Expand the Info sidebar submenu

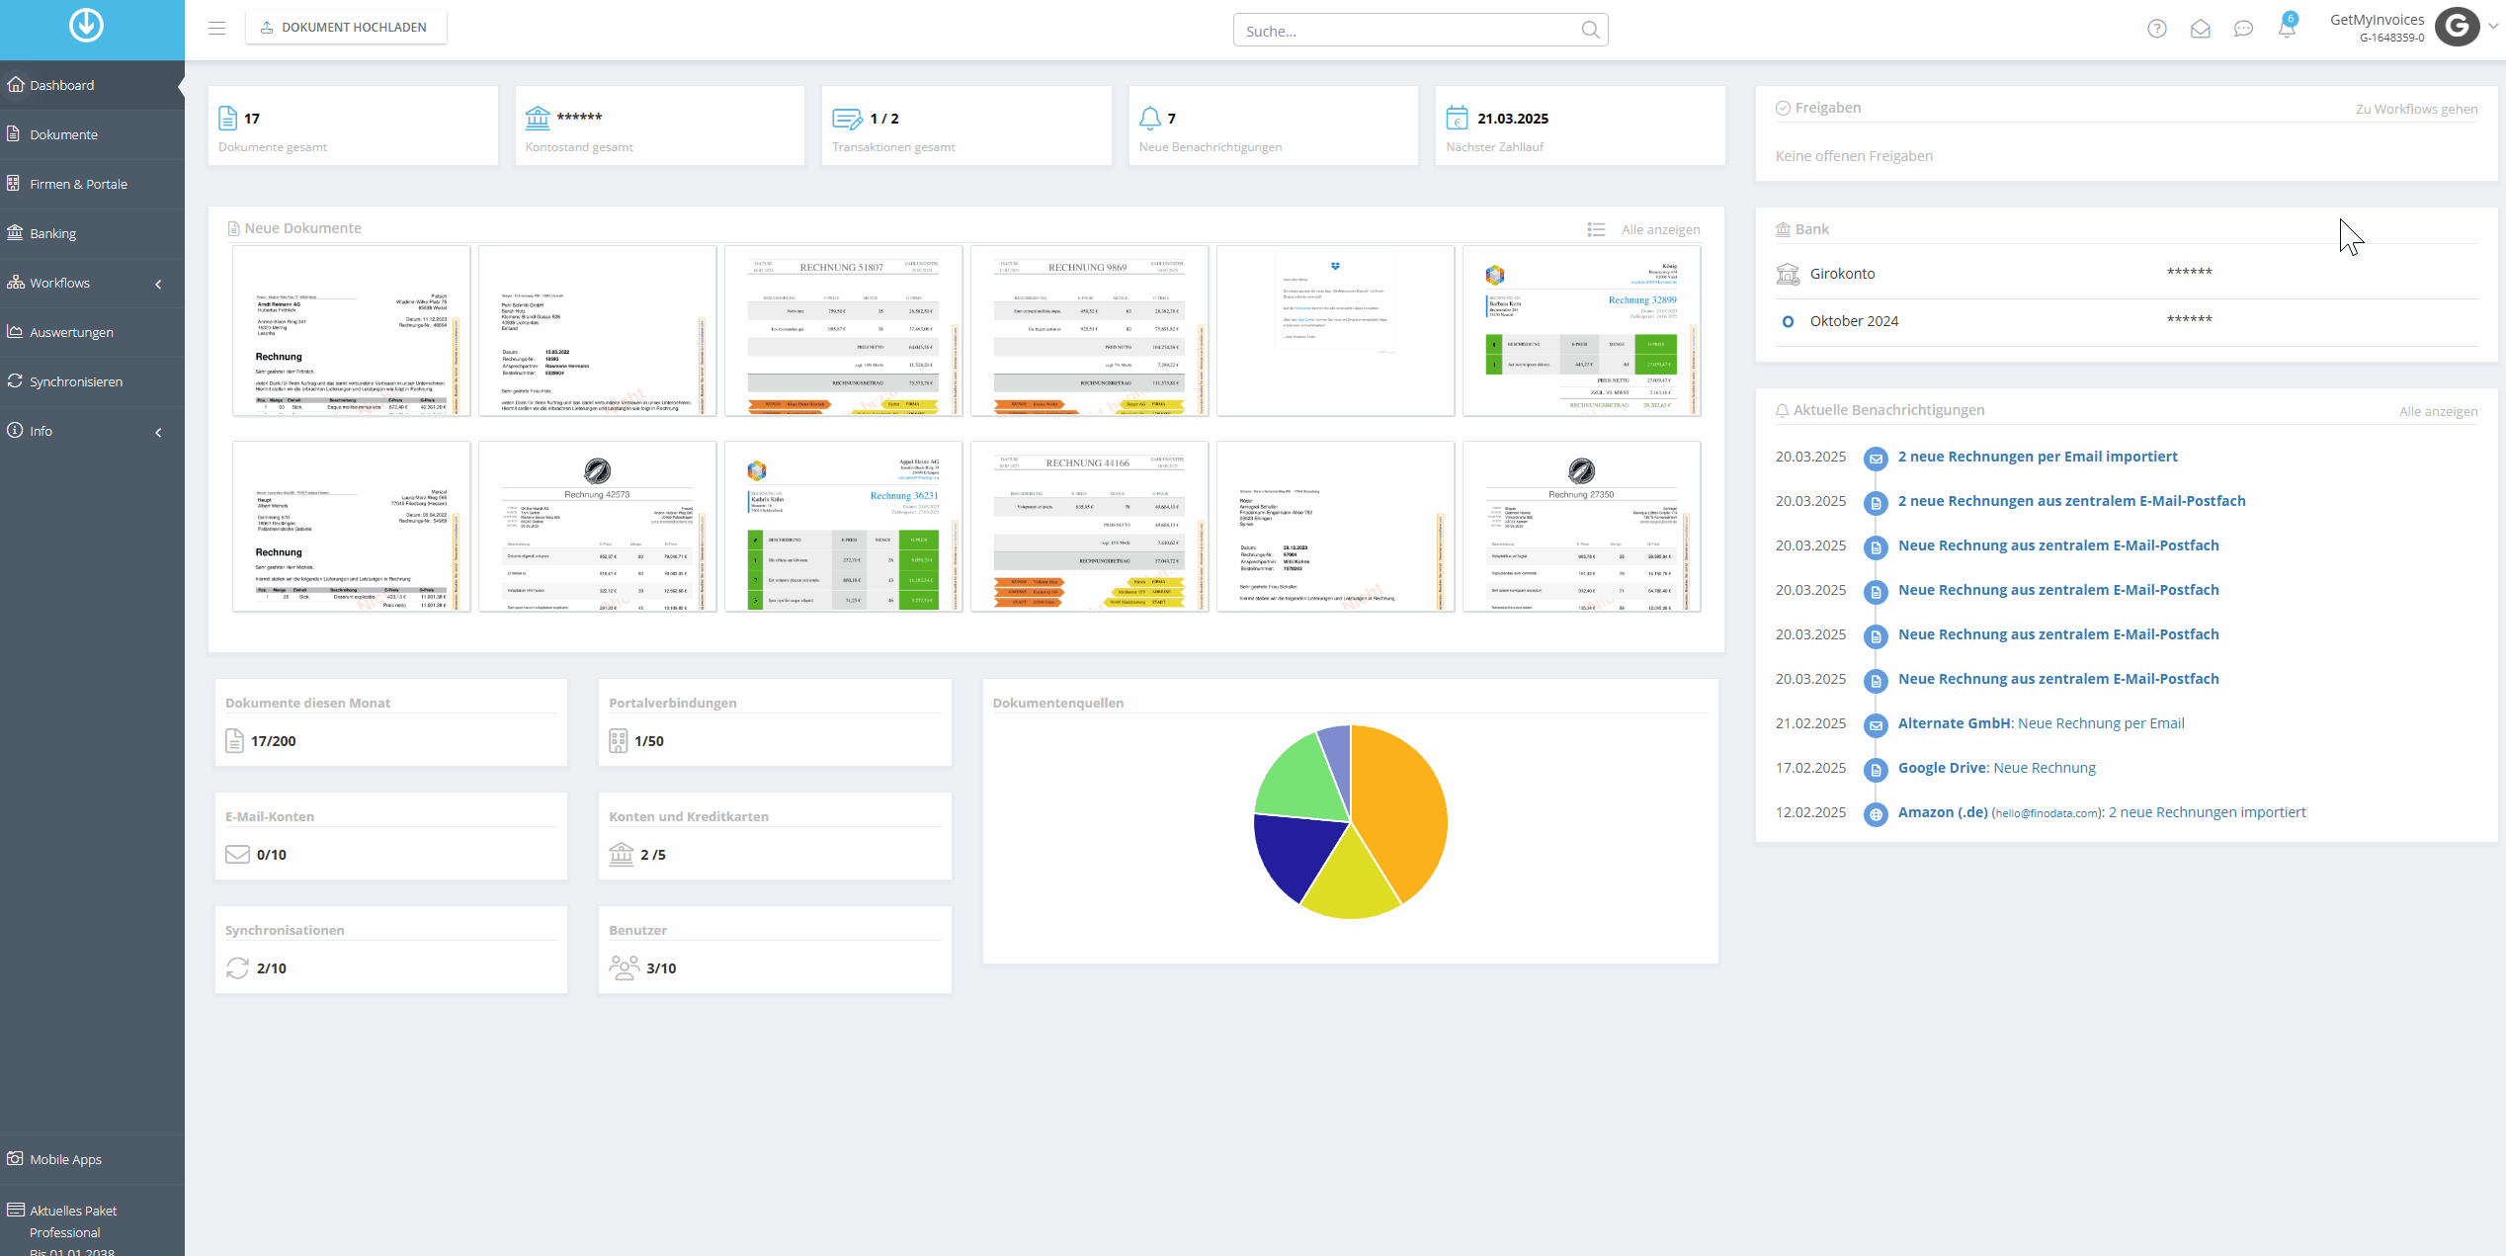[158, 432]
